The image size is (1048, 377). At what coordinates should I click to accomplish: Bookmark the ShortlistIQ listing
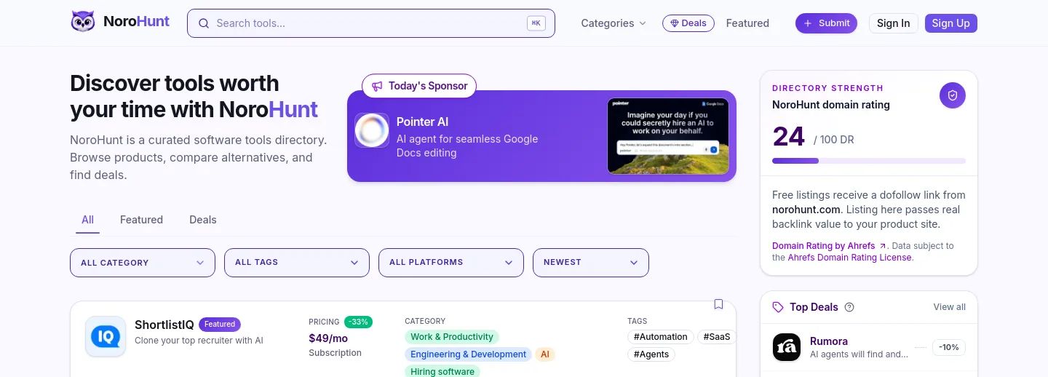pos(718,304)
